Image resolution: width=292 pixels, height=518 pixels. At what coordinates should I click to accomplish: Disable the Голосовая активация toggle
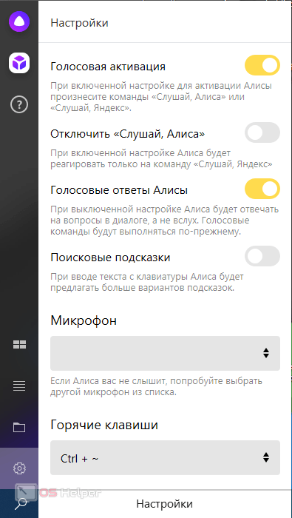(x=262, y=65)
